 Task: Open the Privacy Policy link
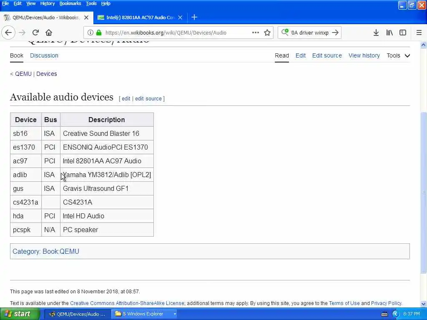(386, 303)
